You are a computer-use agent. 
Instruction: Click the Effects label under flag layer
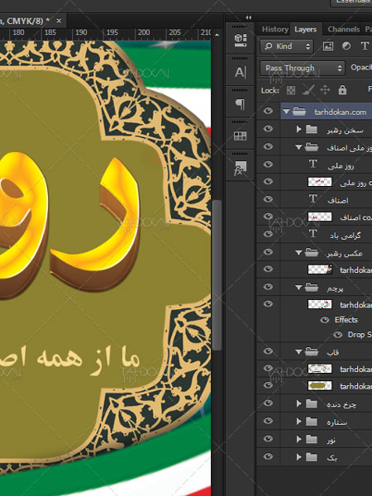(346, 320)
